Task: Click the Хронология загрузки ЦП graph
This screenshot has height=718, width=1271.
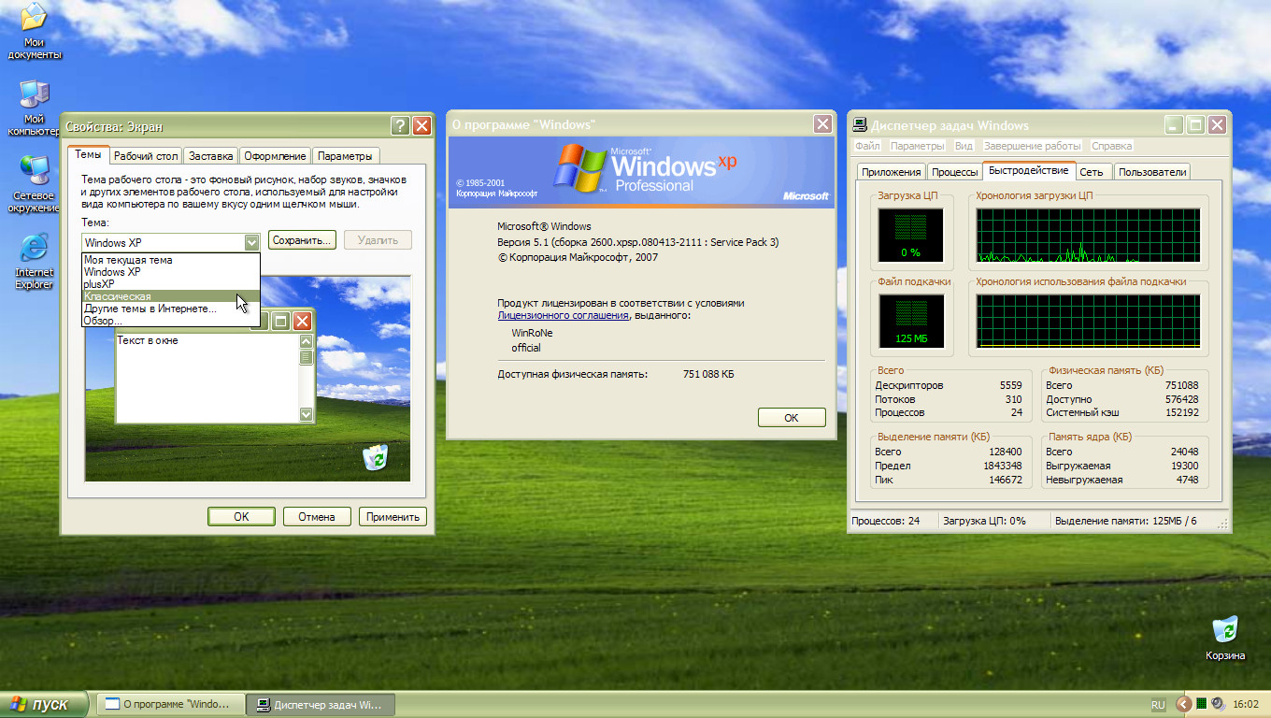Action: pos(1089,235)
